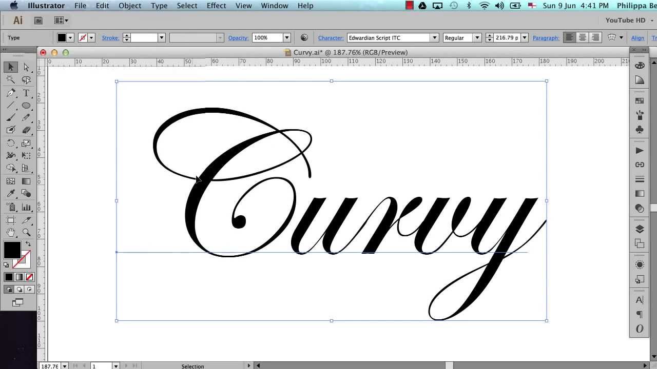
Task: Swap fill and stroke colors
Action: (28, 244)
